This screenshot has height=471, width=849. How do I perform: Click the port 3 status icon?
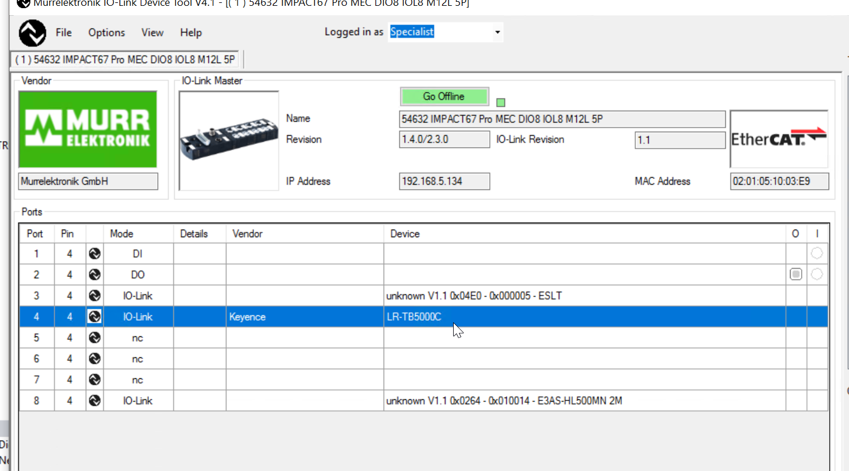(x=95, y=296)
